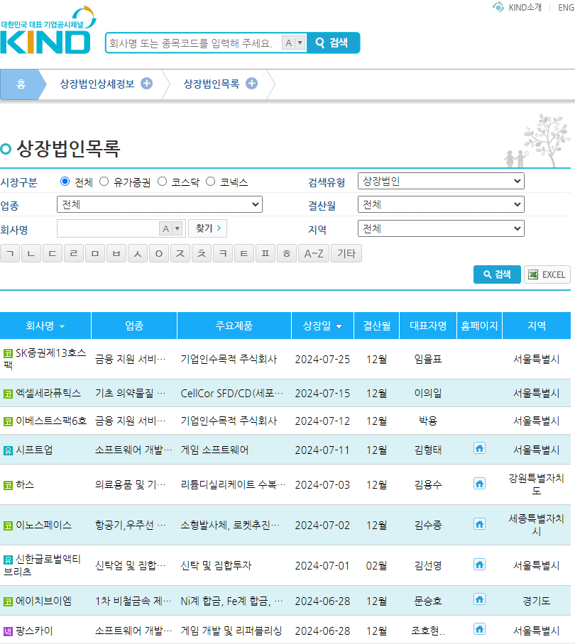Open 시프트업 company link

34,450
